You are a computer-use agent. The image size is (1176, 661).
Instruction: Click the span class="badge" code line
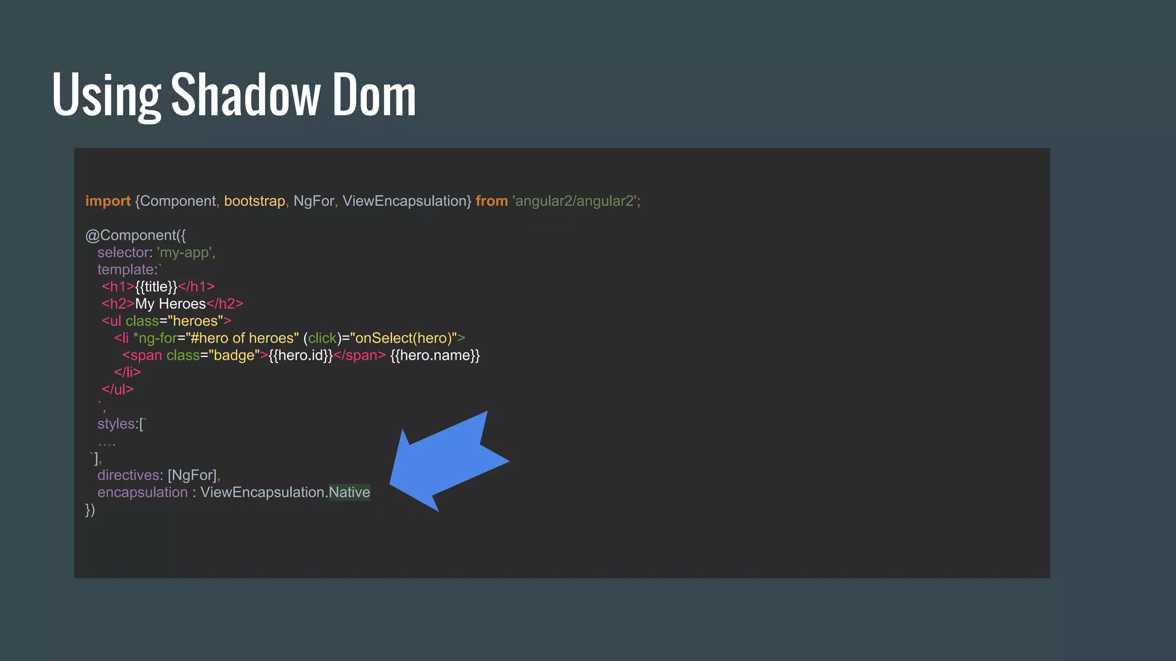(x=301, y=355)
